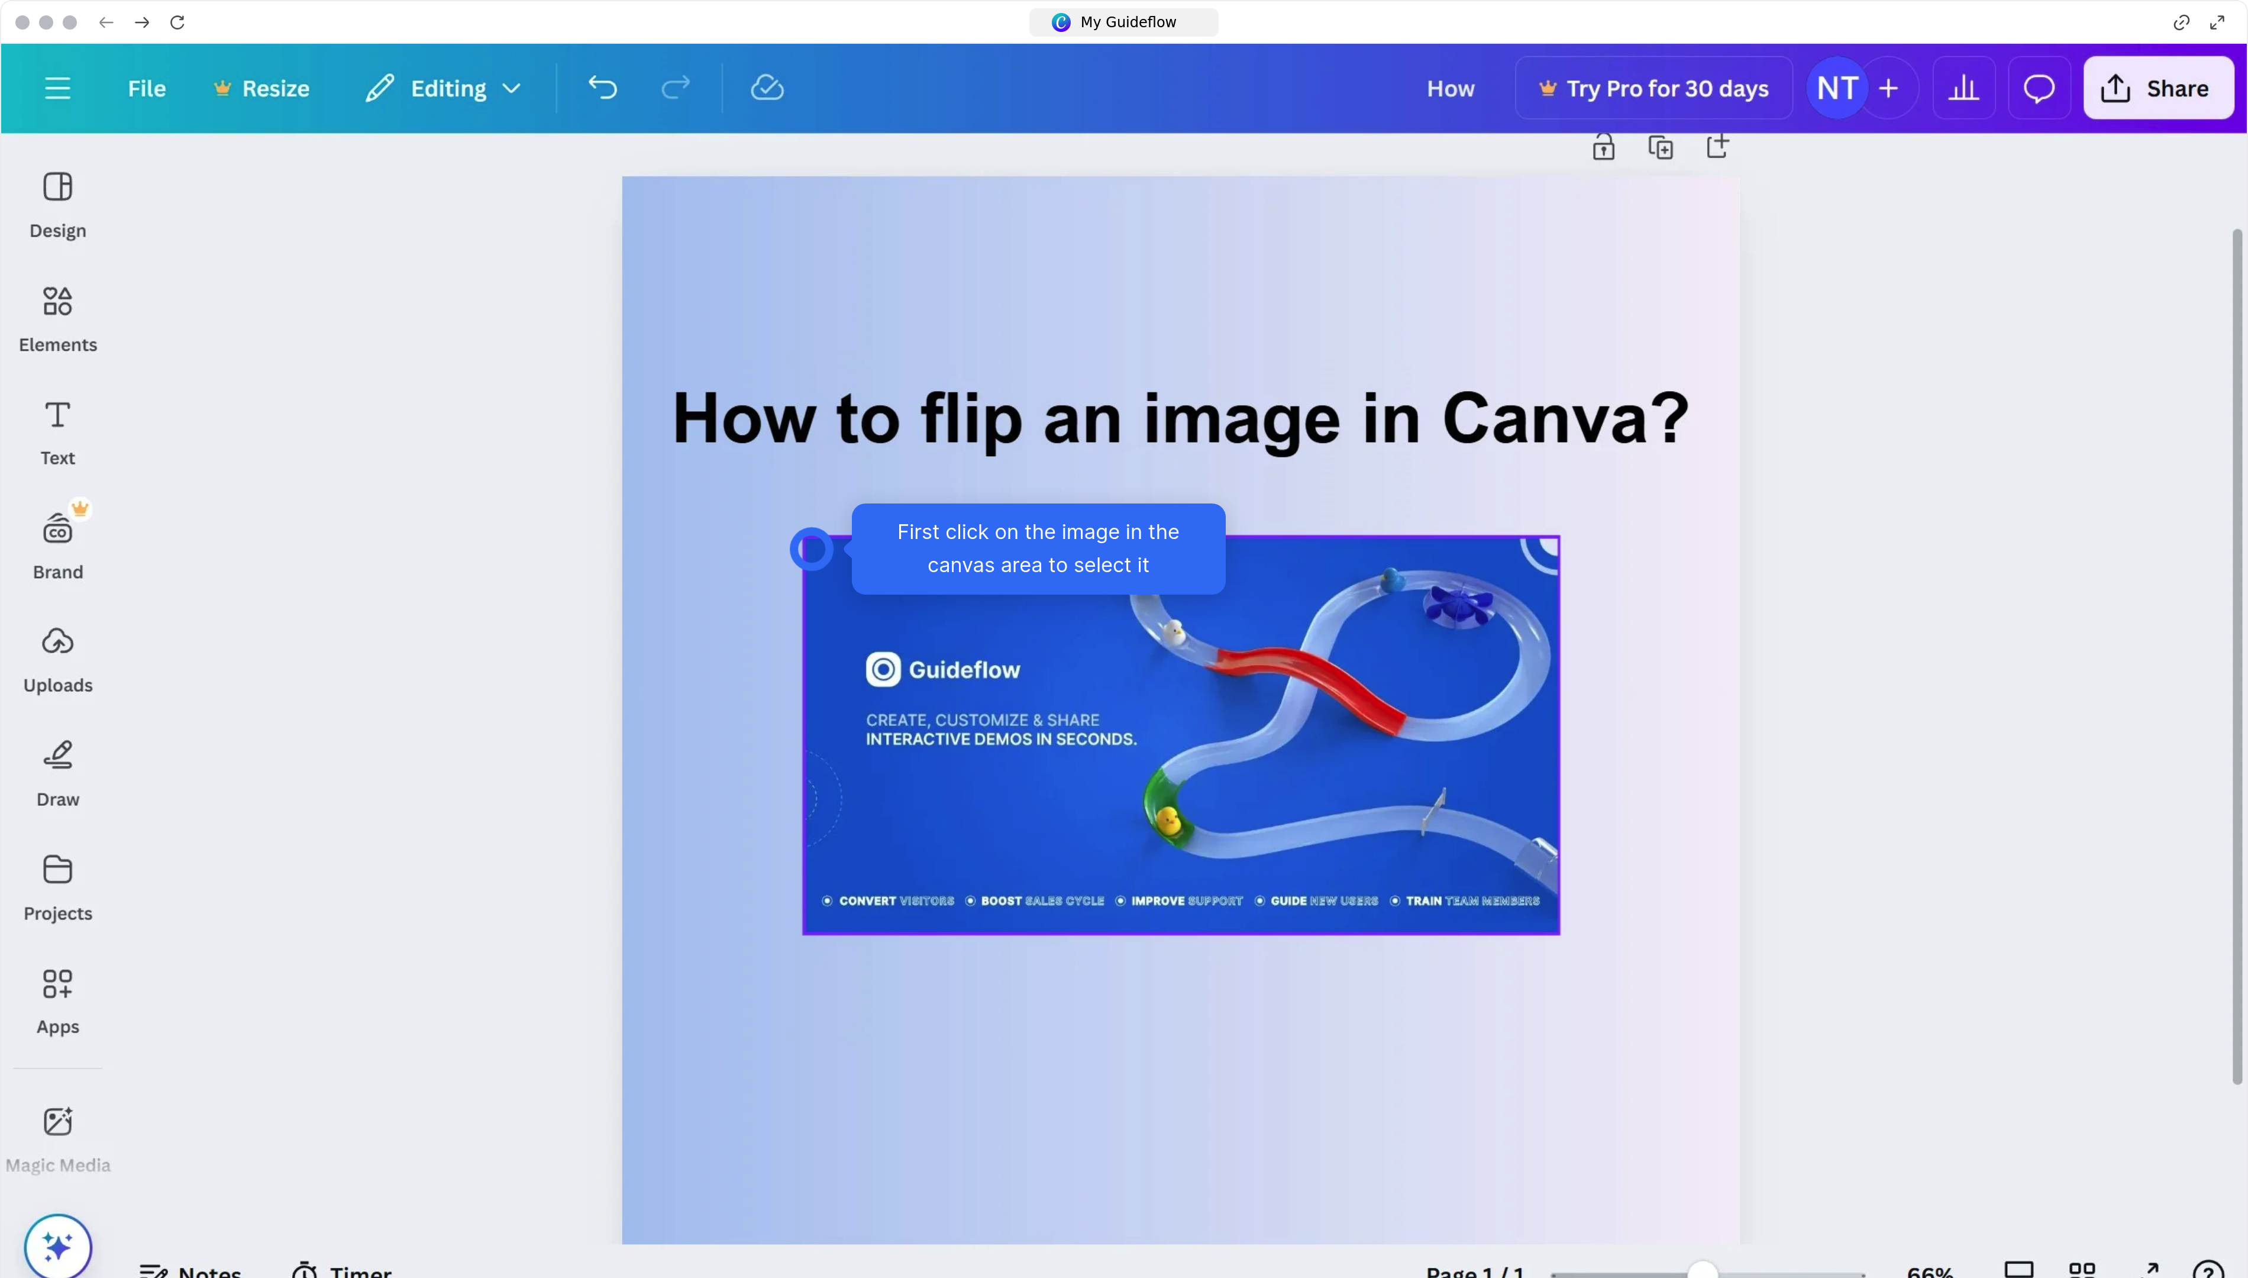2248x1278 pixels.
Task: Open the Uploads panel
Action: pyautogui.click(x=58, y=659)
